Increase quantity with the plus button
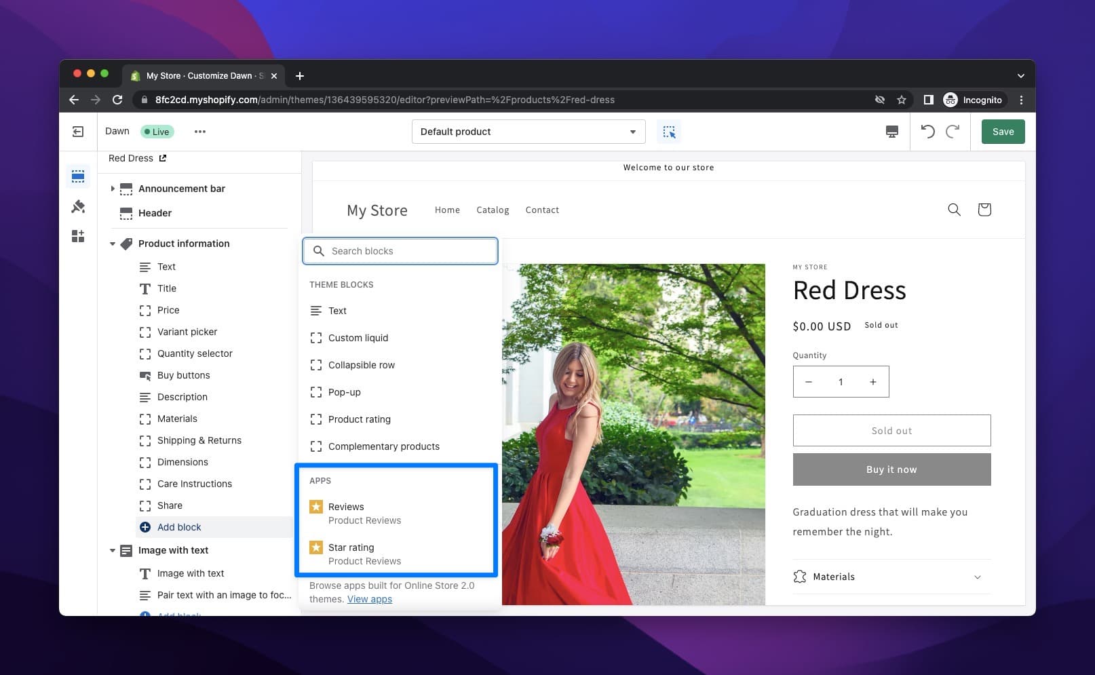1095x675 pixels. pyautogui.click(x=873, y=382)
